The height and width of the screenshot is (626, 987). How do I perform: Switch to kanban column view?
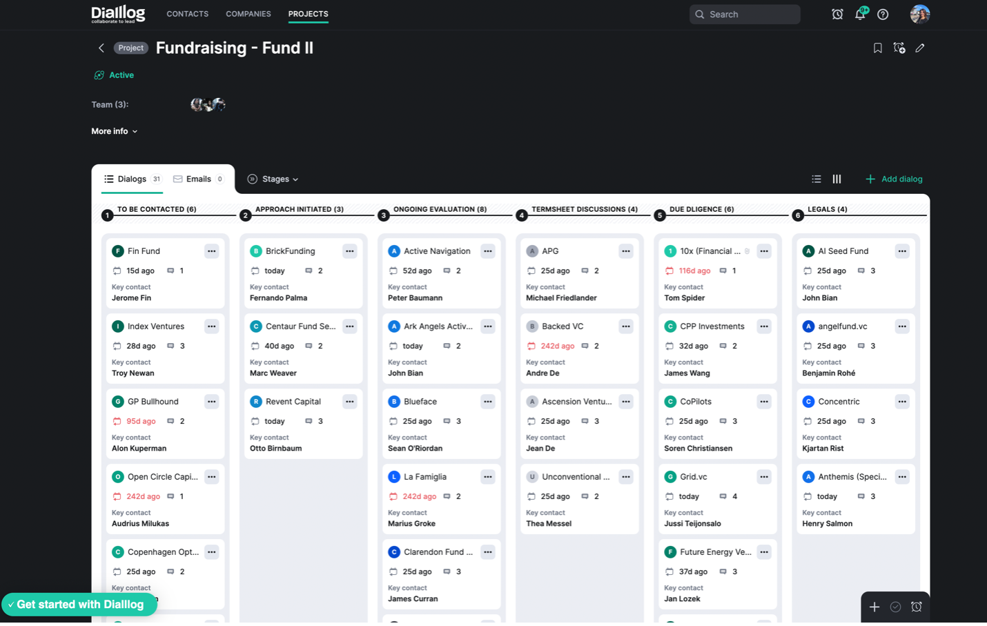coord(837,179)
